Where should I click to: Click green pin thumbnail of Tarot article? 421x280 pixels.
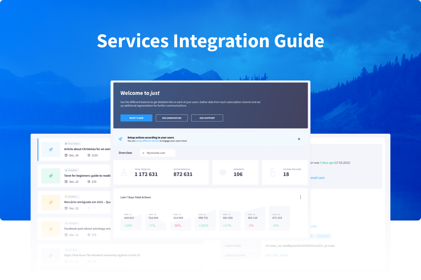tap(51, 176)
